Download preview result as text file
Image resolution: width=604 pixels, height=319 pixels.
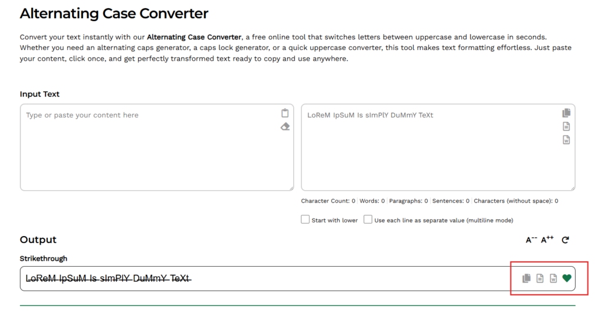(x=566, y=126)
